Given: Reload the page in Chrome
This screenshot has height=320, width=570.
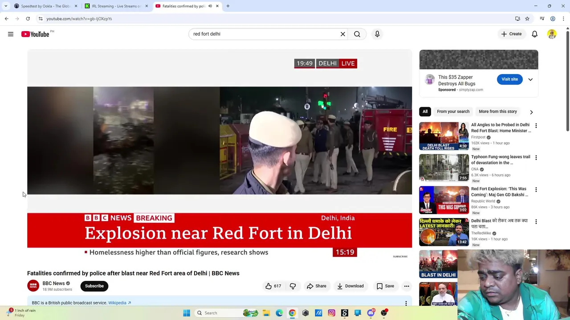Looking at the screenshot, I should click(28, 19).
